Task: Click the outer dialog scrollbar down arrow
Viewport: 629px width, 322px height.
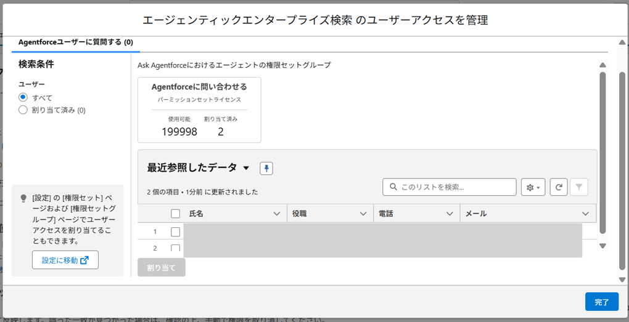Action: point(622,280)
